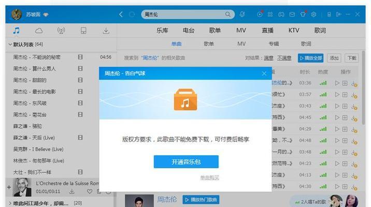Click the magnifier search icon
The image size is (371, 207).
(227, 14)
